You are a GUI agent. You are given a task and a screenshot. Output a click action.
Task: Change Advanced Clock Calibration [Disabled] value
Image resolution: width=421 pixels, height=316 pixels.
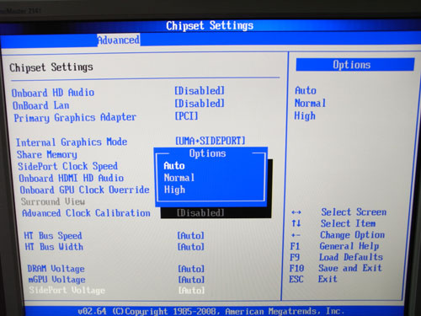pos(200,213)
